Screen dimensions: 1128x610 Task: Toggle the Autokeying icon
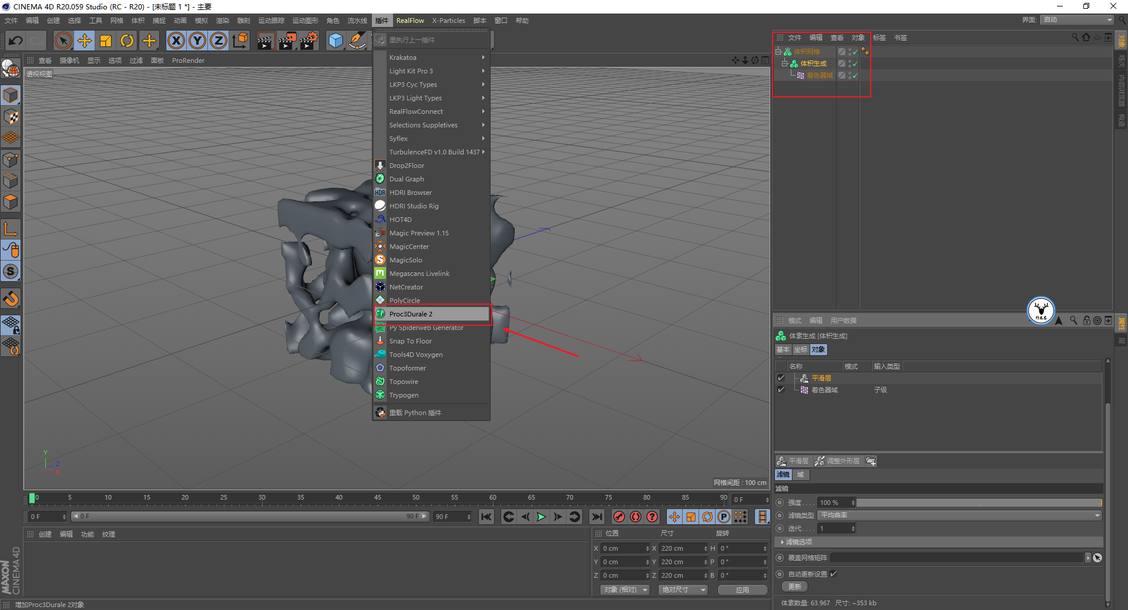pos(636,517)
